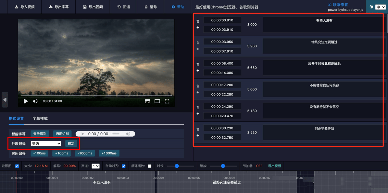Add a subtitle after 不用替给我任何笑容 with plus

click(198, 92)
